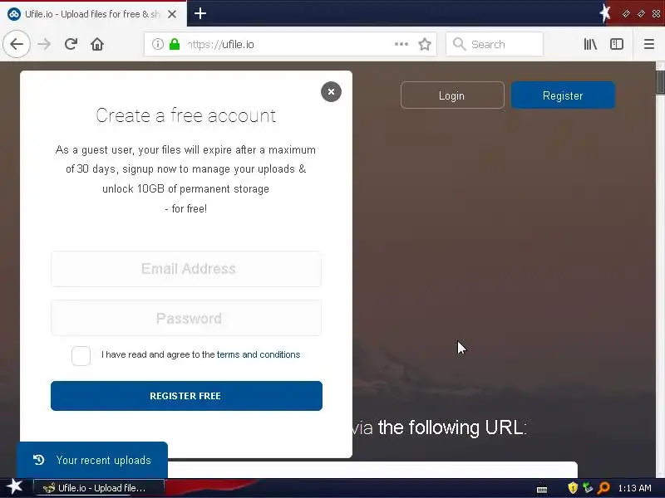Click the green padlock security icon
The height and width of the screenshot is (498, 665).
point(175,44)
